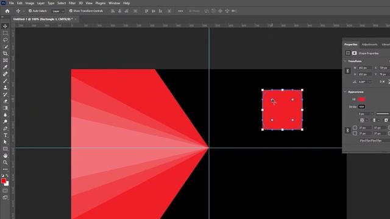Select the Eyedropper tool
This screenshot has height=219, width=390.
coord(5,67)
